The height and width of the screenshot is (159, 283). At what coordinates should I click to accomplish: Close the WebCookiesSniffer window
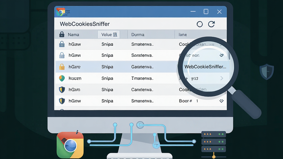219,12
